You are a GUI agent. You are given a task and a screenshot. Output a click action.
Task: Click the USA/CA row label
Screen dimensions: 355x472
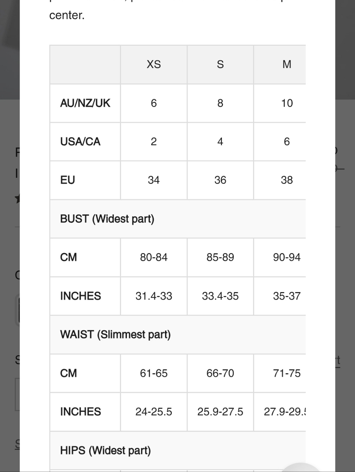click(x=80, y=142)
